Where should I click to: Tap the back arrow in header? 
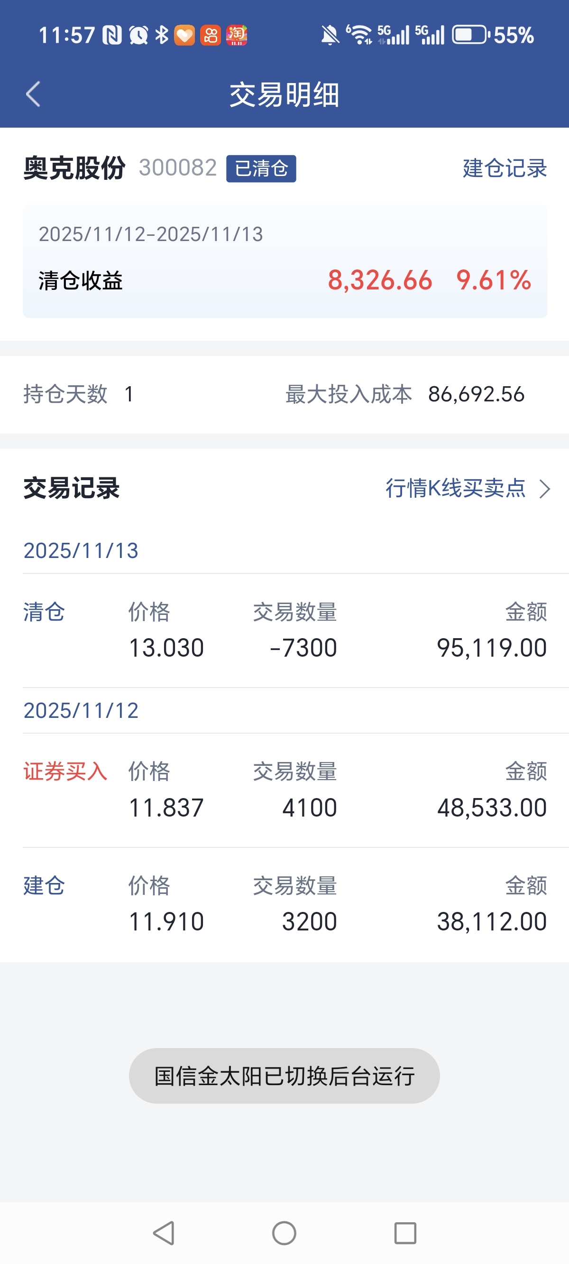pyautogui.click(x=33, y=94)
